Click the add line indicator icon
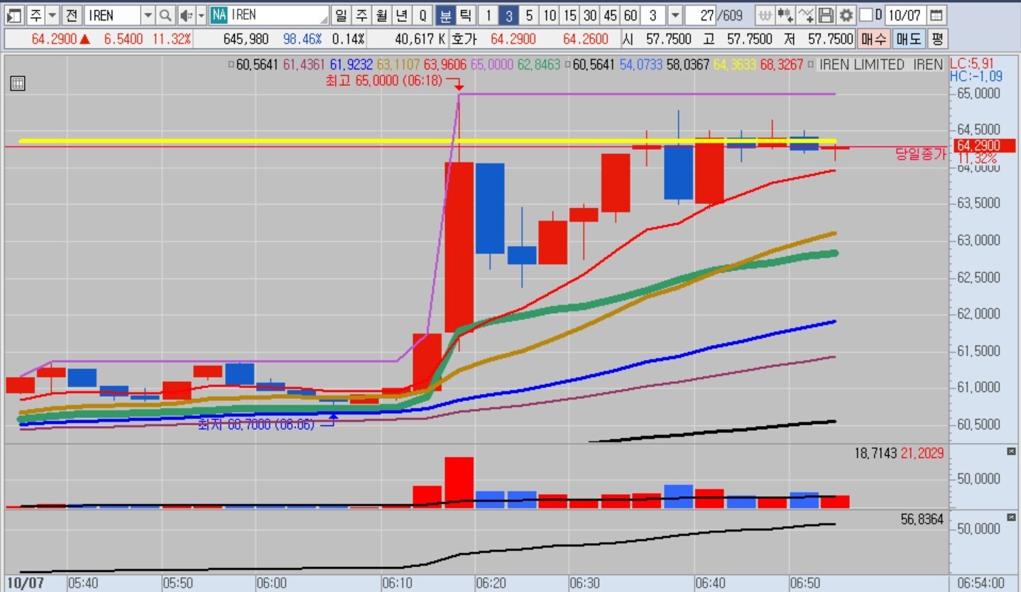Viewport: 1021px width, 592px height. 806,15
